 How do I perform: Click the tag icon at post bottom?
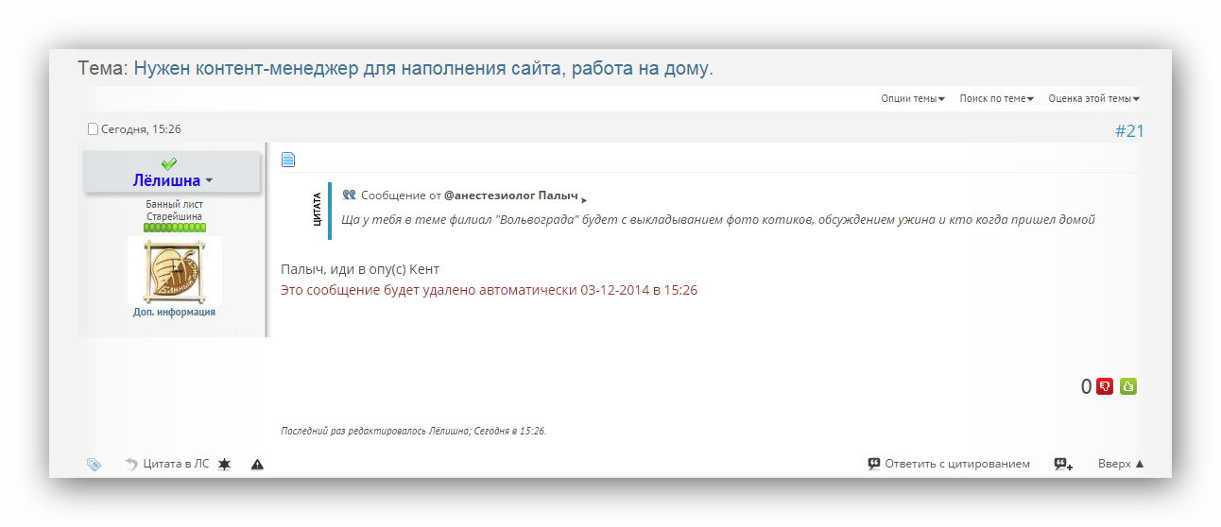[x=94, y=464]
